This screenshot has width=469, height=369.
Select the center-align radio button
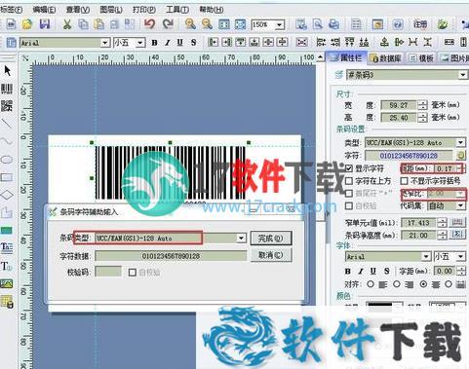[x=423, y=284]
